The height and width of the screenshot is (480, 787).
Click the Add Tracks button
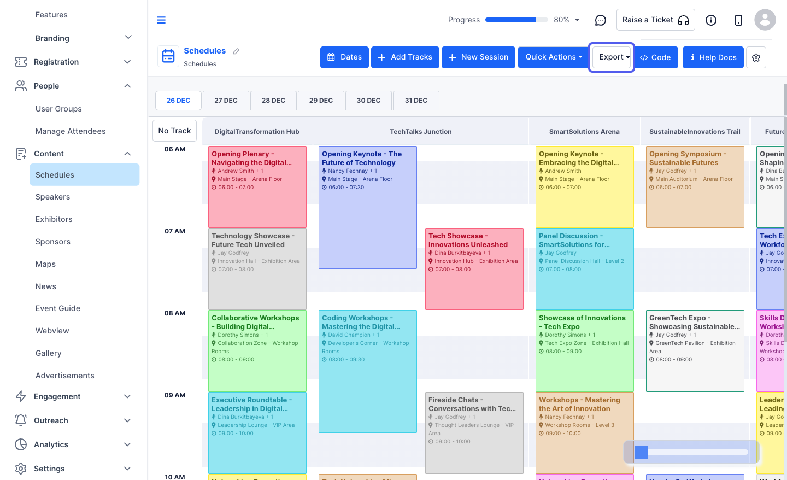point(405,57)
